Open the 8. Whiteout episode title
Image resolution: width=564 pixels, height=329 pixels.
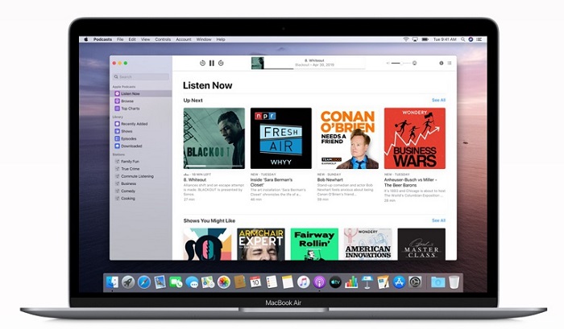pyautogui.click(x=195, y=180)
